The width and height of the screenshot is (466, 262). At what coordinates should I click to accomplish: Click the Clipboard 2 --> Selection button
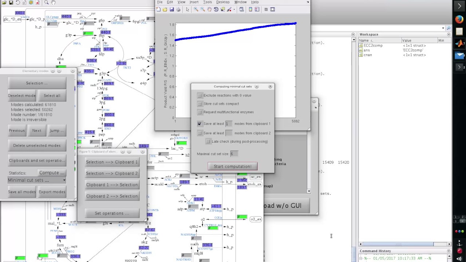[x=112, y=196]
